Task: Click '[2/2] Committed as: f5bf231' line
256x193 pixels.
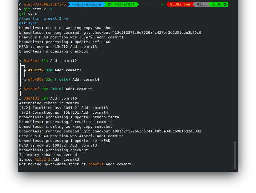Action: click(x=64, y=113)
